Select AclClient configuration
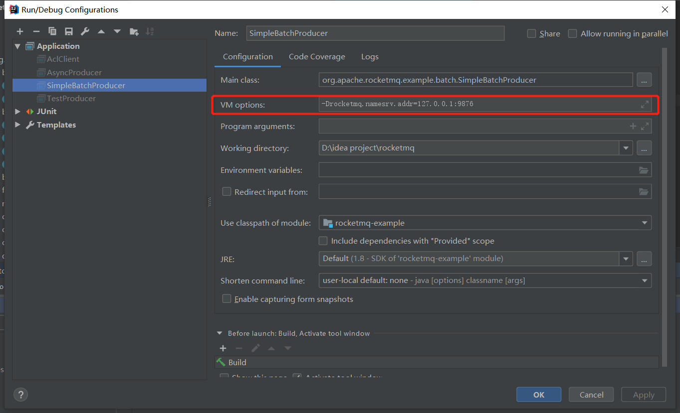This screenshot has width=680, height=413. click(63, 59)
